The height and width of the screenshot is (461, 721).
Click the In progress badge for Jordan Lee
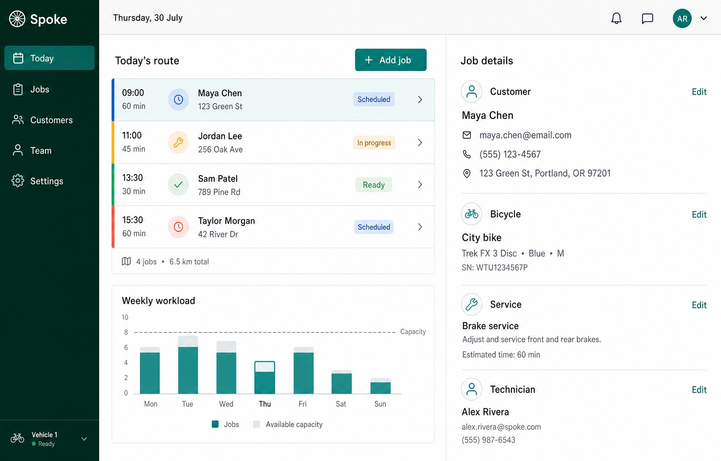pos(374,142)
